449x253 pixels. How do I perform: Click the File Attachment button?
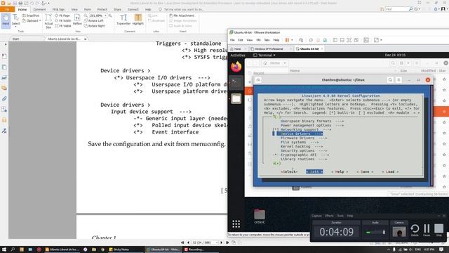pos(182,15)
